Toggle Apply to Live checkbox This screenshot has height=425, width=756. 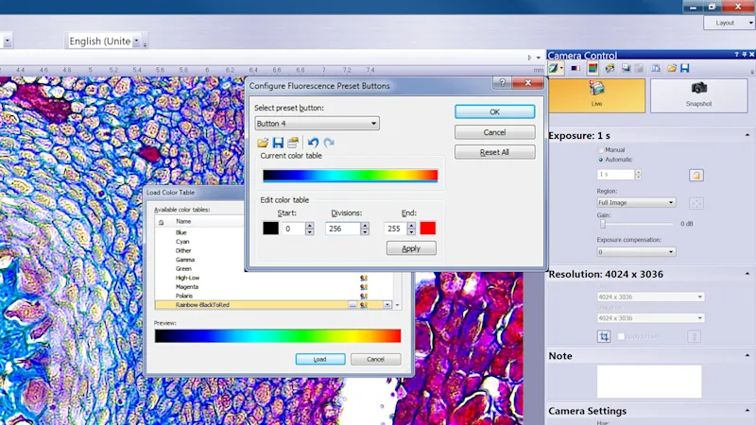click(x=621, y=336)
